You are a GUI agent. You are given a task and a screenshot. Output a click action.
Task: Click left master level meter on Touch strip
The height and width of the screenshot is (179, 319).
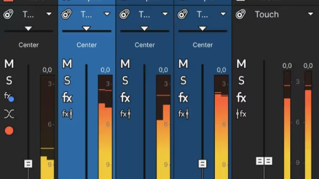[x=287, y=125]
